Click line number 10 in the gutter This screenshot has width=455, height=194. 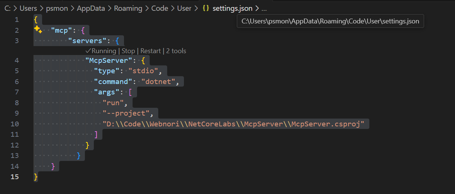coord(15,124)
